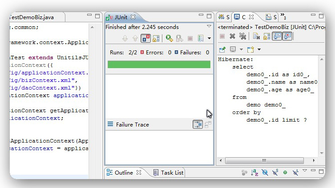Screen dimensions: 335x188
Task: Expand the open new console dropdown
Action: [x=259, y=49]
